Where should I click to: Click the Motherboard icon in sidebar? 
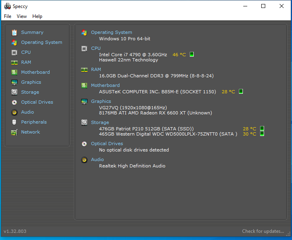tap(14, 72)
